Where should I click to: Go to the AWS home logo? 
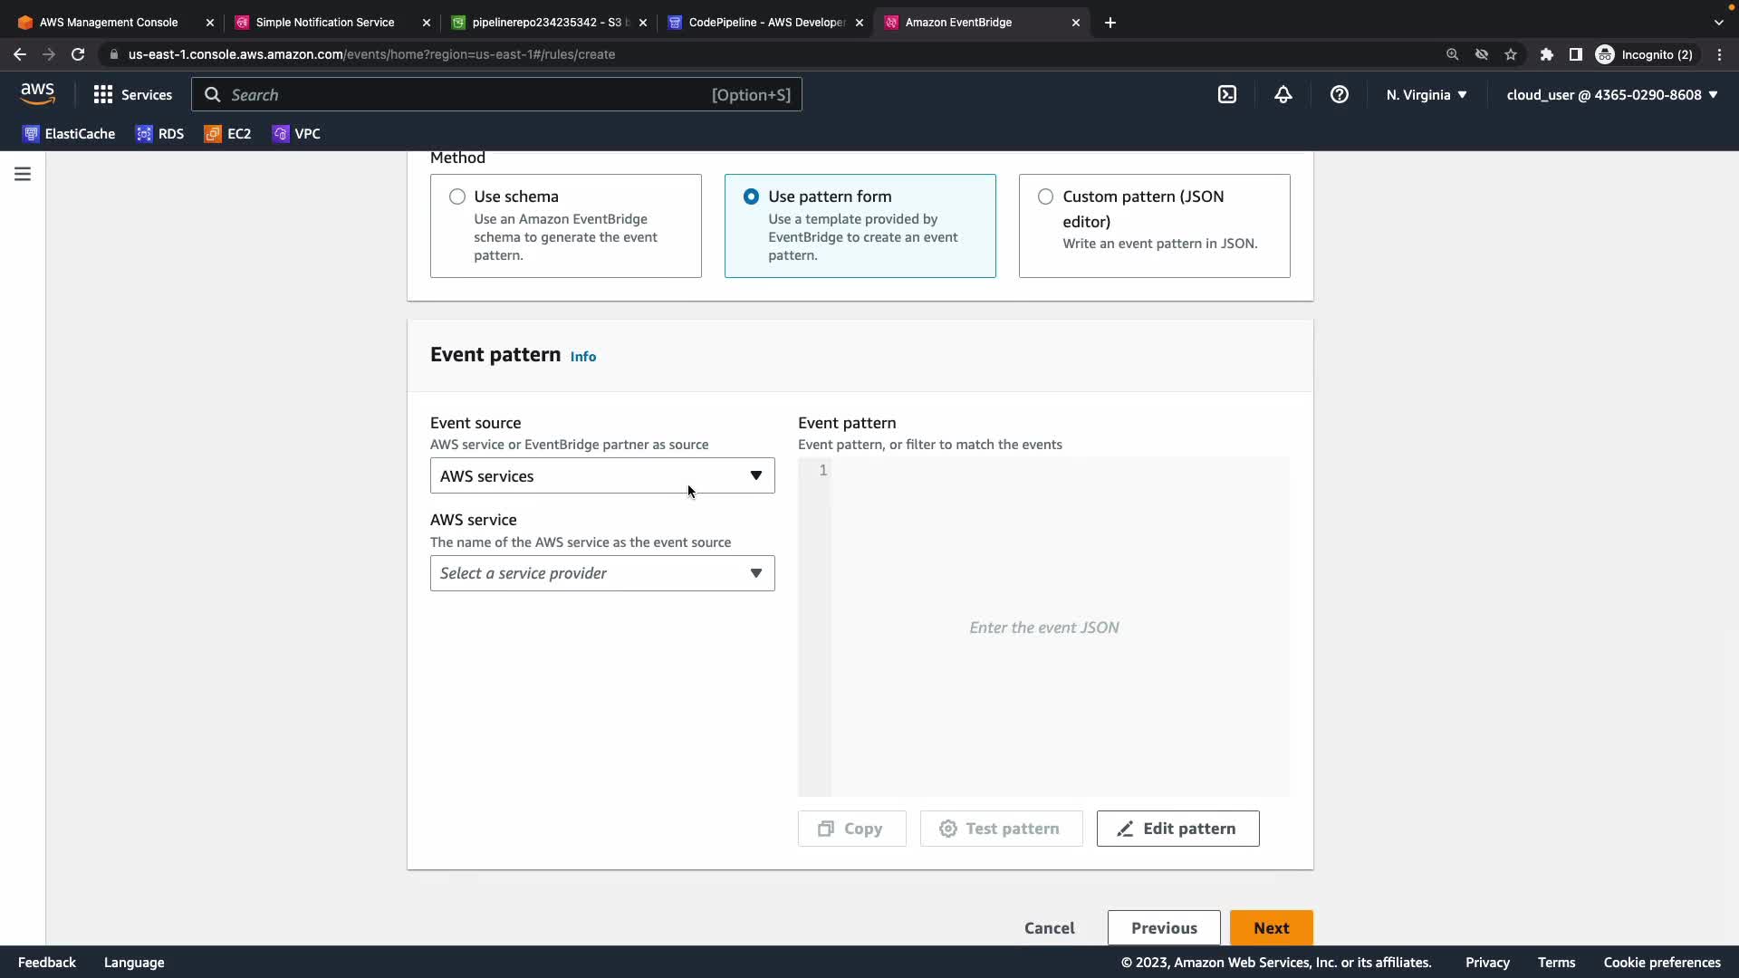[37, 93]
